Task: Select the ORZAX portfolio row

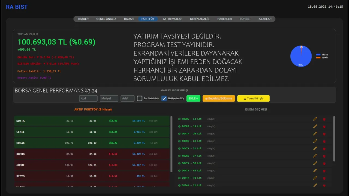Action: [x=92, y=143]
